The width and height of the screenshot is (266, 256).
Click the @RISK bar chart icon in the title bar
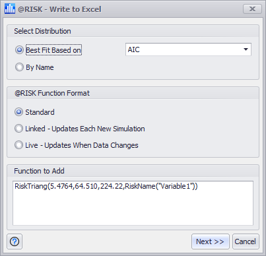(10, 9)
